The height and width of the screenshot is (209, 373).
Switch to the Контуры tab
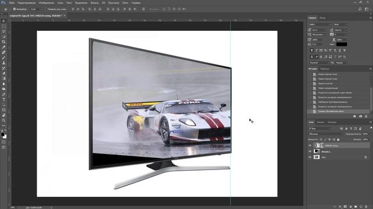coord(332,122)
